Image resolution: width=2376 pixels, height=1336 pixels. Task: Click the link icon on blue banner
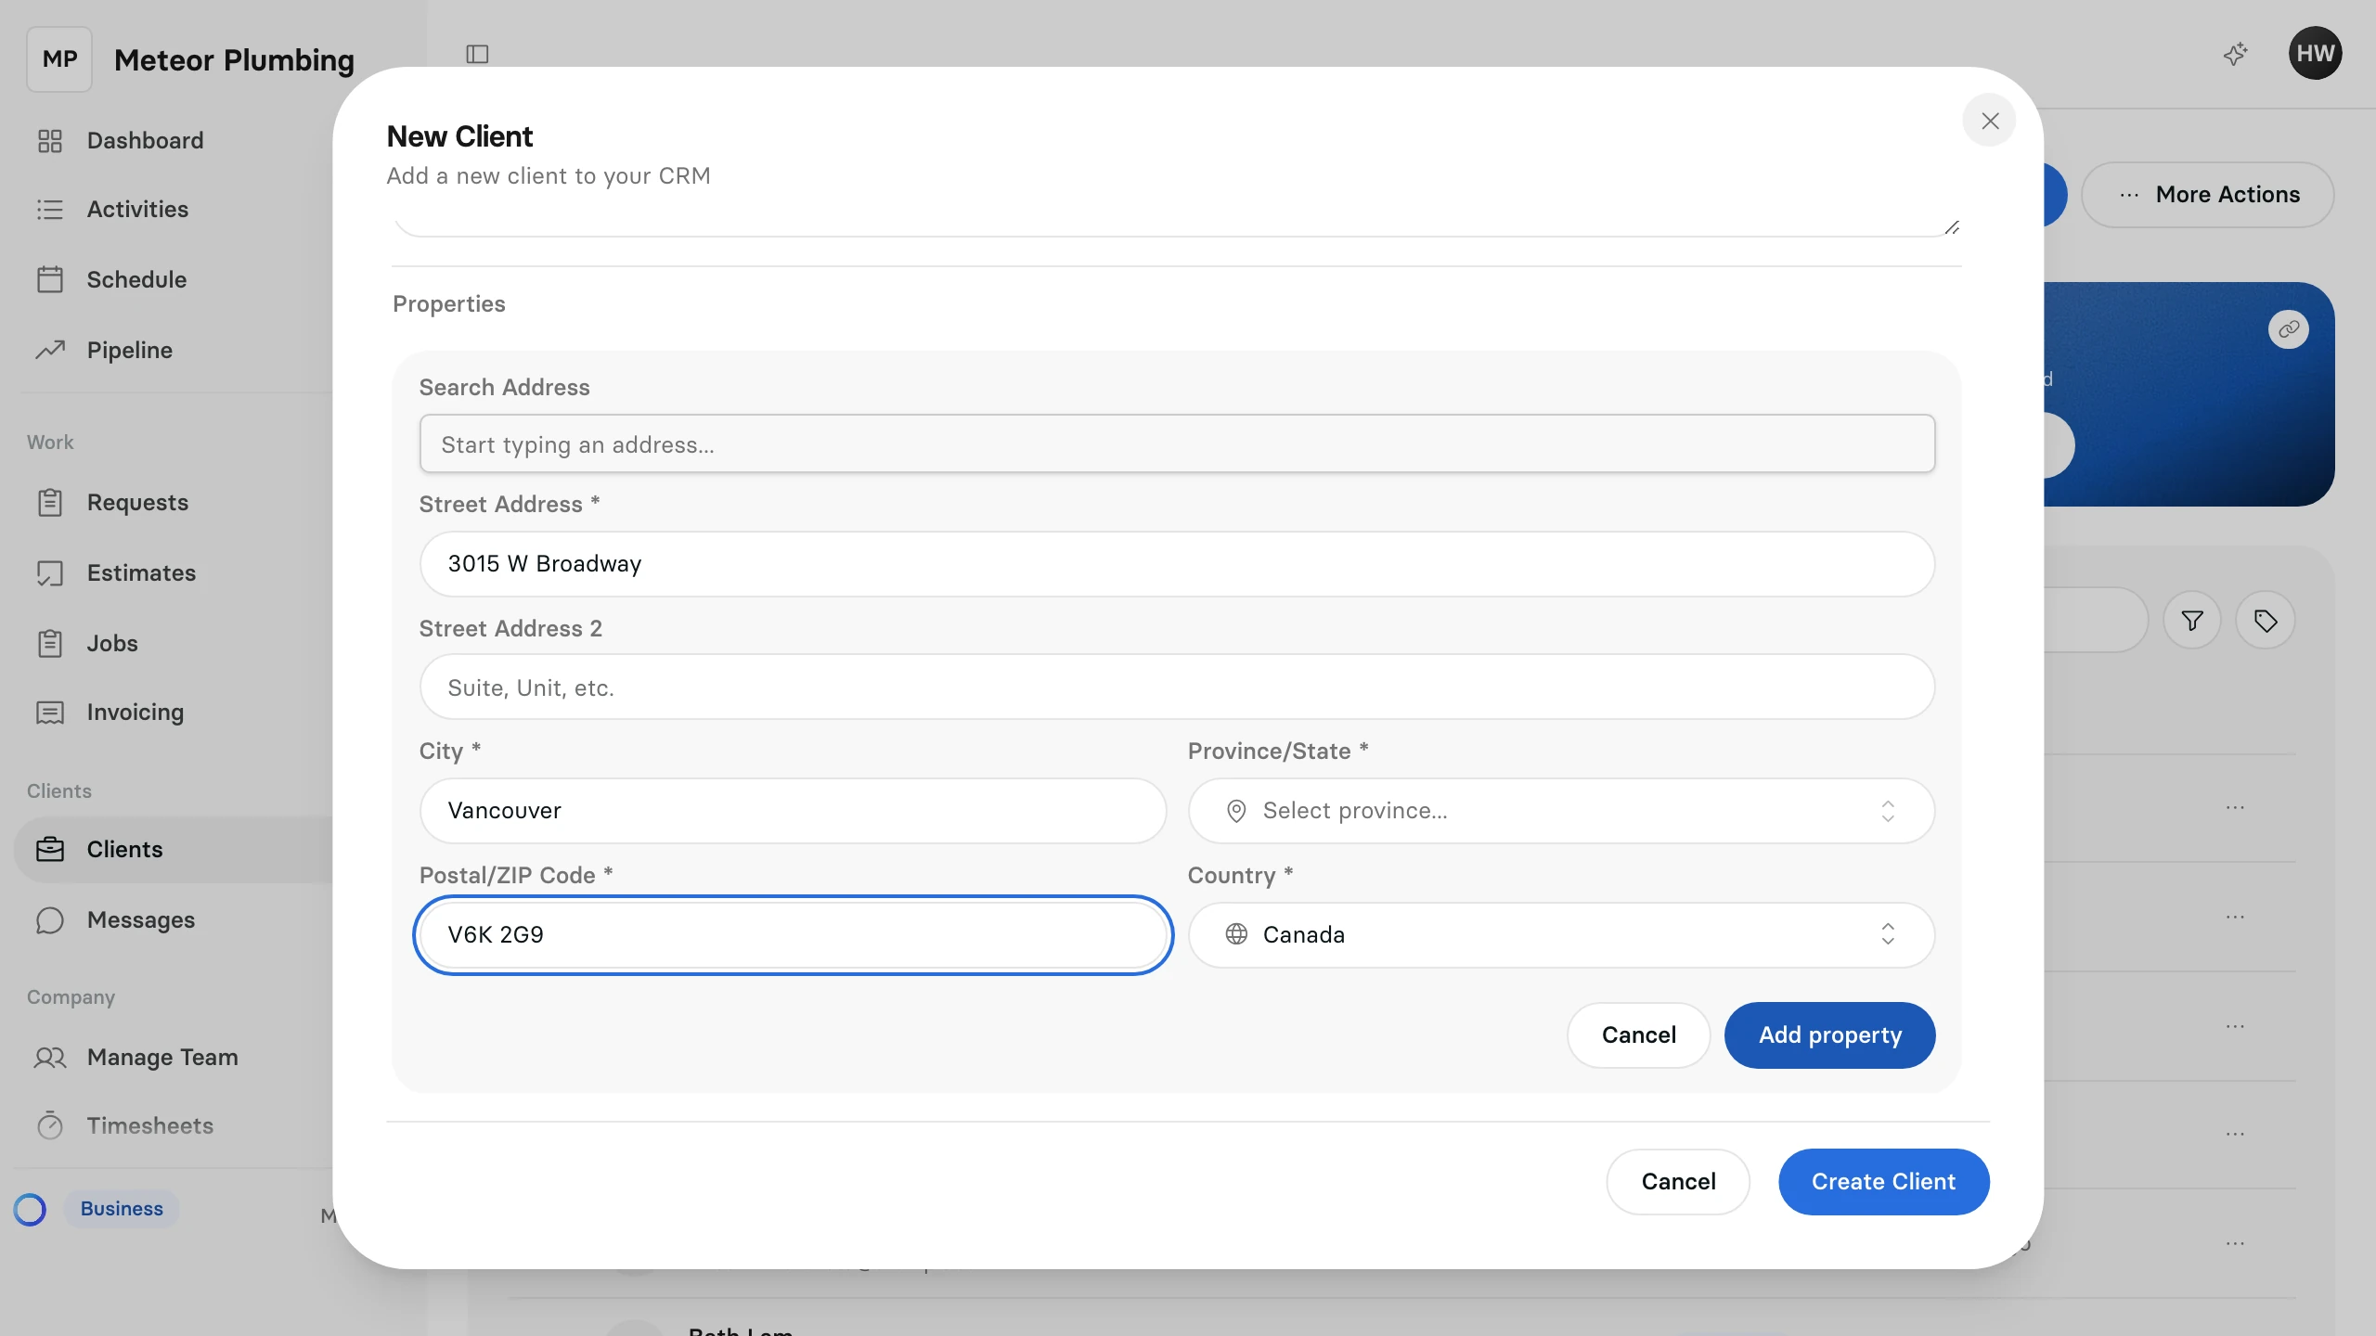(x=2289, y=329)
